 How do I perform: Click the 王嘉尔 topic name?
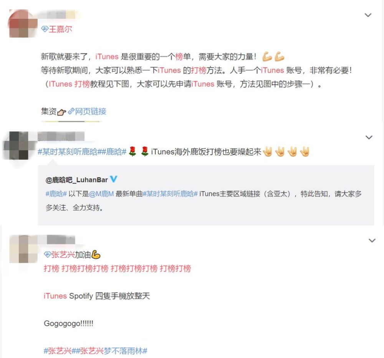[x=60, y=29]
